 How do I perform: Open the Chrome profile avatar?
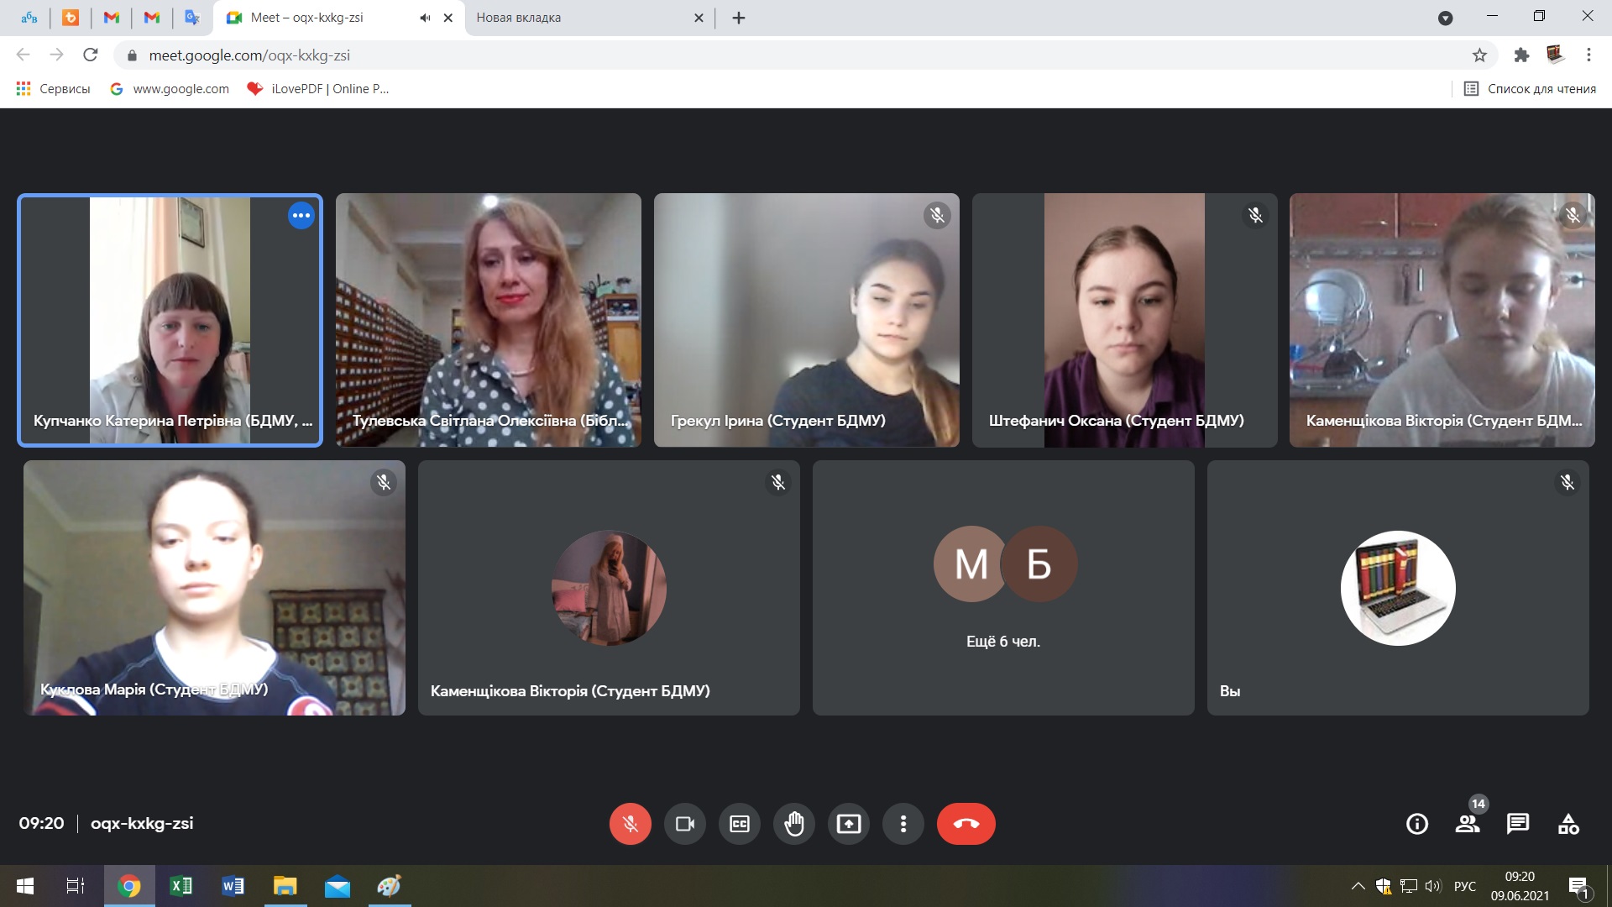tap(1555, 55)
